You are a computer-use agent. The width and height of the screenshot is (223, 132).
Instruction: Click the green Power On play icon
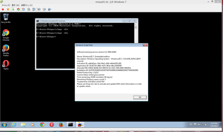click(13, 9)
